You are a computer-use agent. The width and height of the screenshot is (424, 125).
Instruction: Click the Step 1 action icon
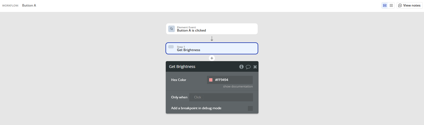(171, 47)
